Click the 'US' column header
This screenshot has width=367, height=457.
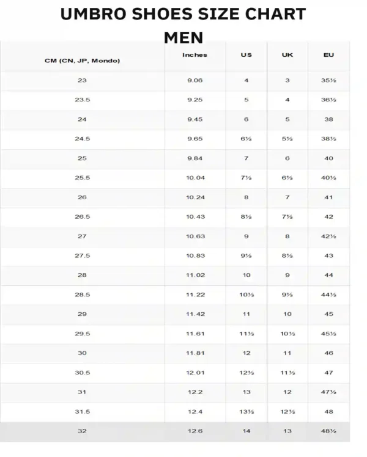pos(246,55)
